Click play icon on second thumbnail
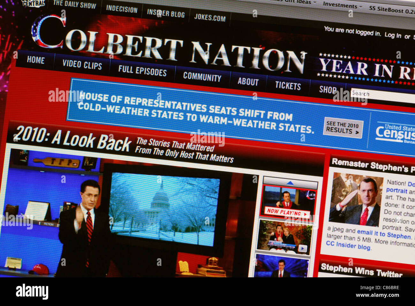 click(x=302, y=249)
